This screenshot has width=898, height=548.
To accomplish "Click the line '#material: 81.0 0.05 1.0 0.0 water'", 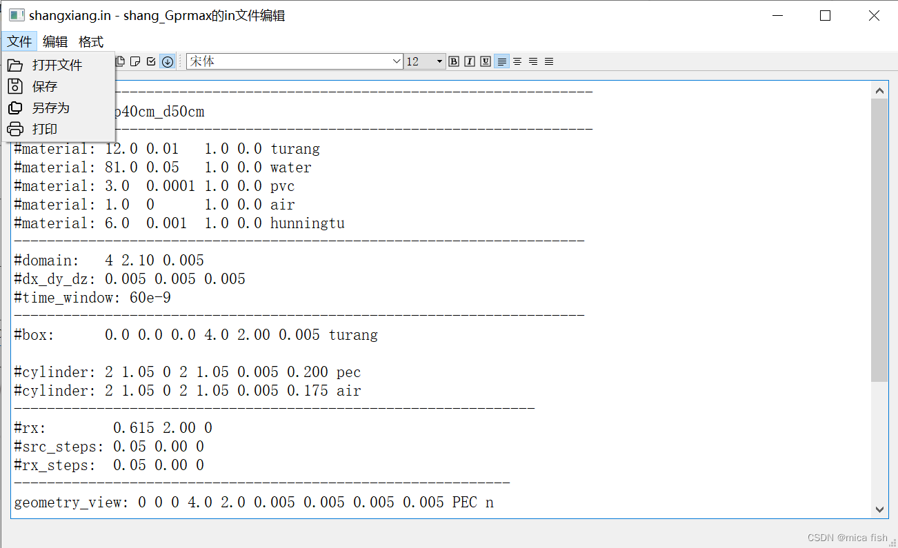I will (163, 168).
